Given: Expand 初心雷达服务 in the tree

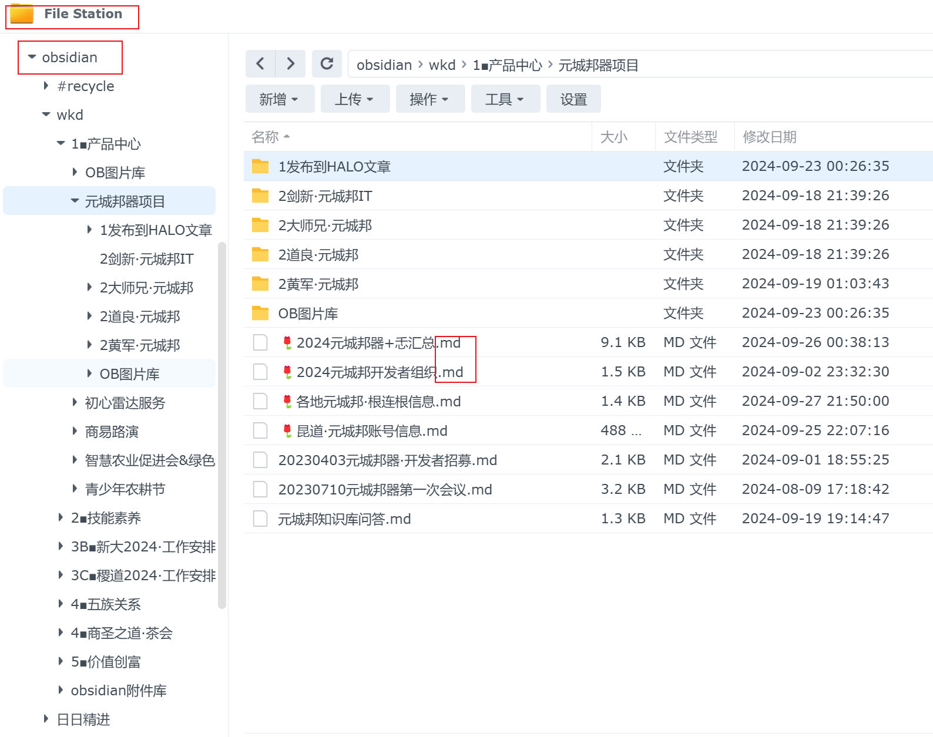Looking at the screenshot, I should click(x=75, y=402).
